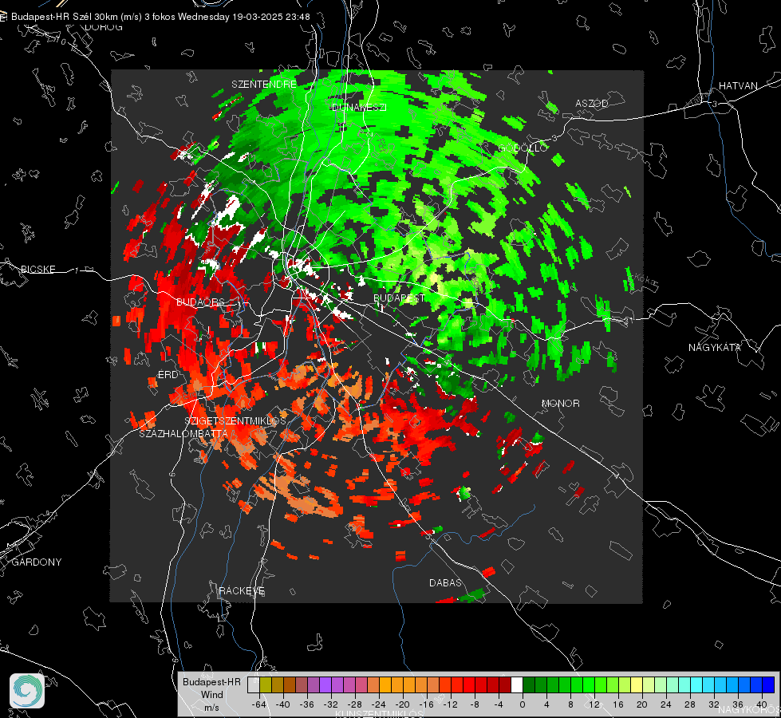781x718 pixels.
Task: Select the dark blue swatch above 40
Action: click(768, 684)
